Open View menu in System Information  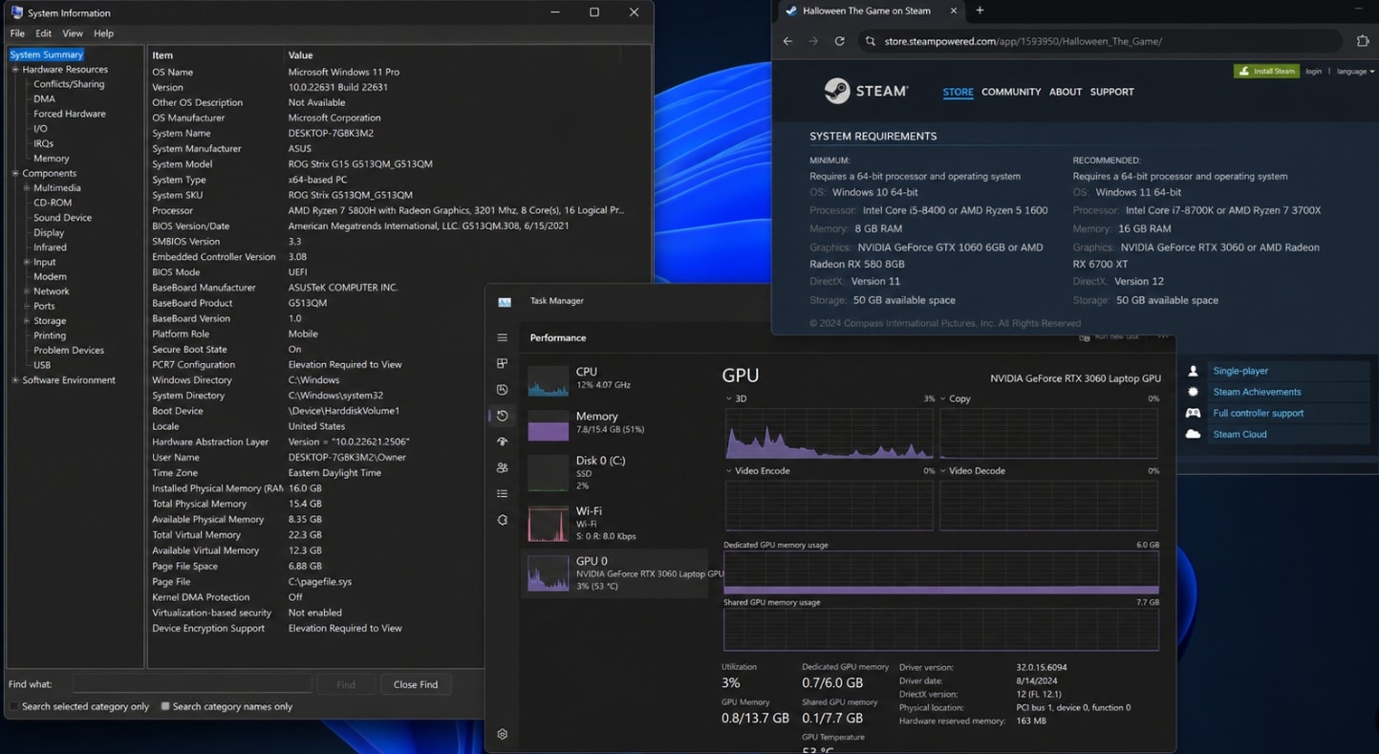[x=73, y=33]
